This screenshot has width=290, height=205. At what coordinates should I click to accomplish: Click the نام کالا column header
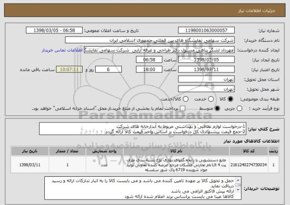(176, 151)
